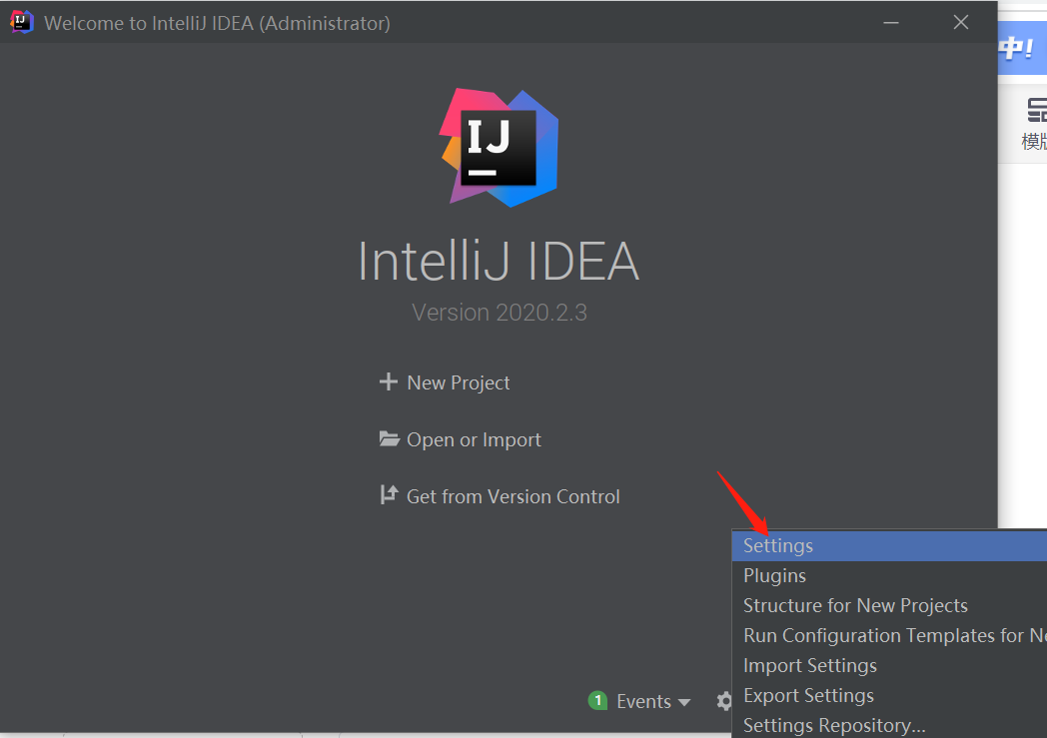Viewport: 1047px width, 738px height.
Task: Choose Structure for New Projects
Action: tap(855, 605)
